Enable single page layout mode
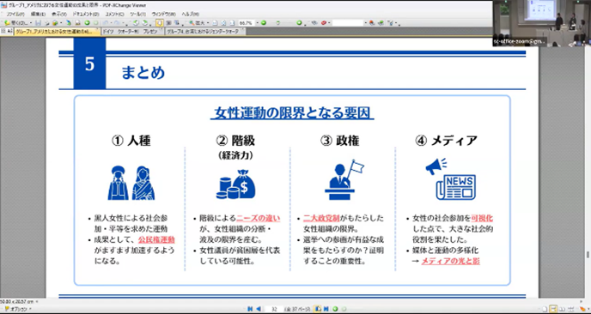 [545, 309]
